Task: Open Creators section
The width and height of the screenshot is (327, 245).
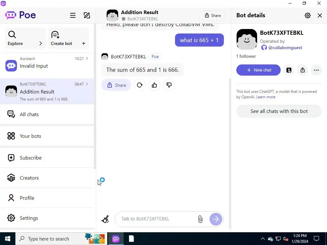Action: coord(47,178)
